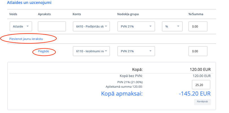This screenshot has width=229, height=113.
Task: Click the -145.20 EUR total amount
Action: tap(195, 93)
